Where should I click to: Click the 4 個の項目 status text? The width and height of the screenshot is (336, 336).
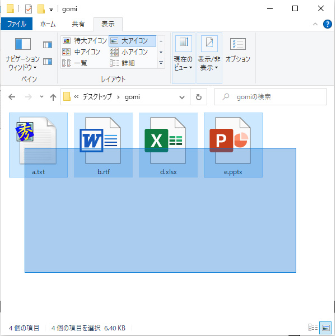click(x=24, y=328)
